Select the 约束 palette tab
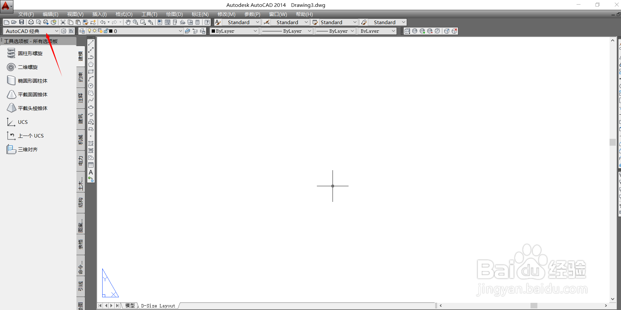Viewport: 621px width, 310px height. 81,77
